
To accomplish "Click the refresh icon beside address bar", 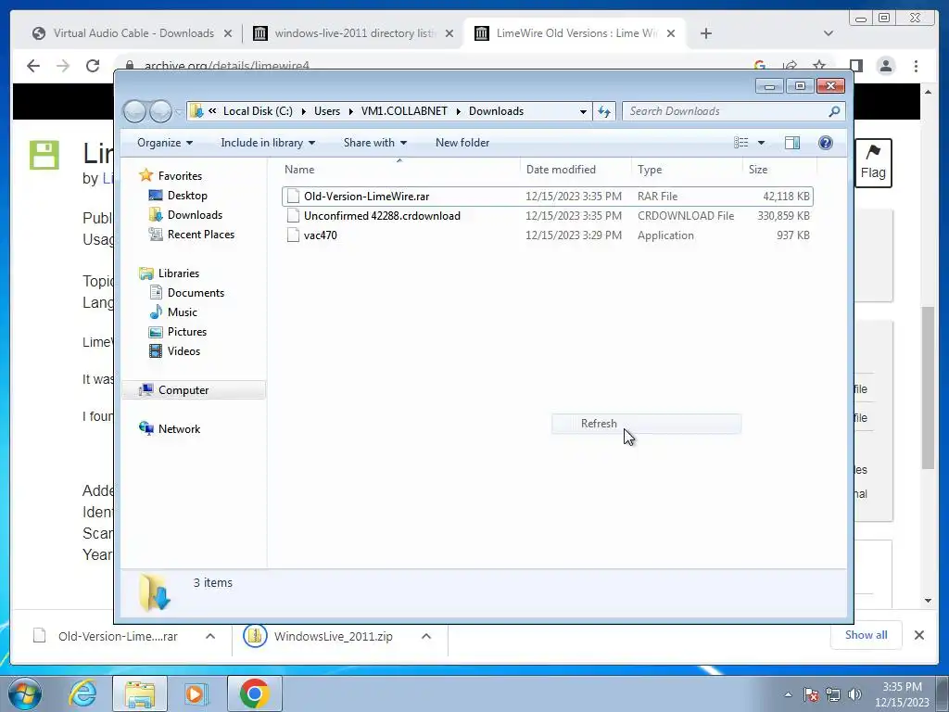I will coord(604,111).
